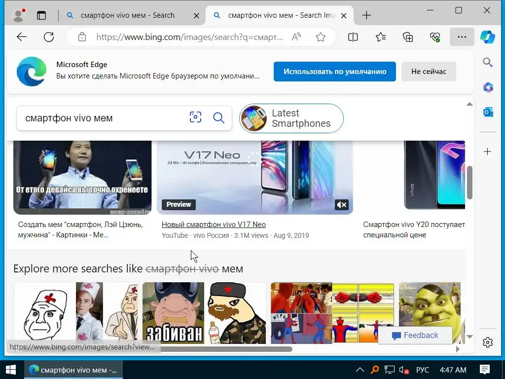The width and height of the screenshot is (505, 379).
Task: Open the sidebar settings gear icon
Action: [488, 342]
